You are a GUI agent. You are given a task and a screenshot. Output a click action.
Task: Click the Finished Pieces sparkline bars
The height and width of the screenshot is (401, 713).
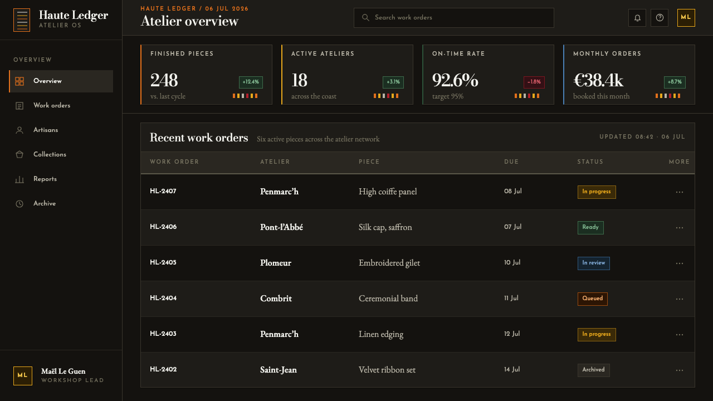[x=245, y=96]
